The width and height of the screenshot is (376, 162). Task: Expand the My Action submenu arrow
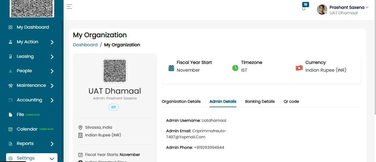[x=52, y=42]
